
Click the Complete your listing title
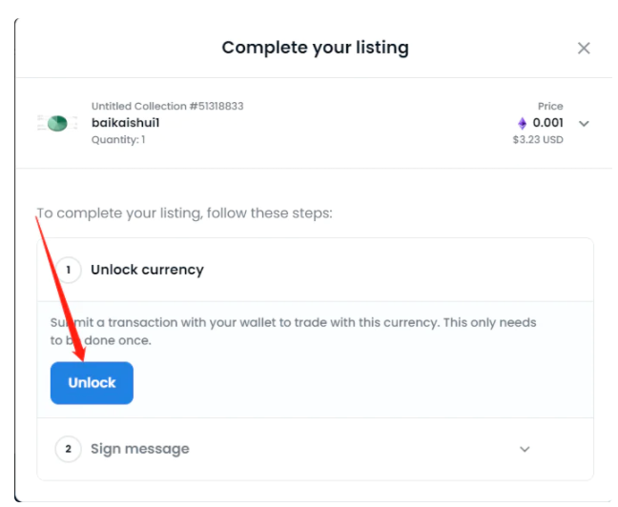pos(316,48)
